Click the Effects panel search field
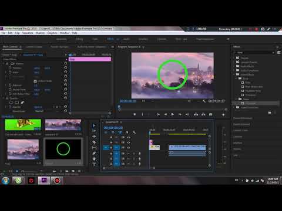The image size is (282, 211). coord(254,53)
